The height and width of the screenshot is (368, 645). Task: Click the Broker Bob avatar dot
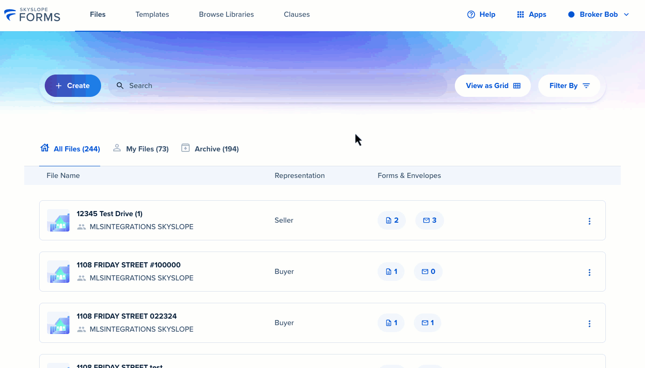pyautogui.click(x=571, y=14)
